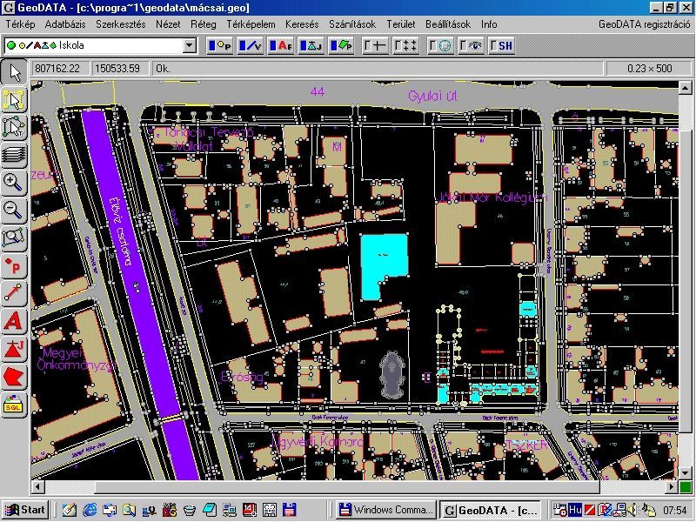Toggle the line layer visibility checkbox
The width and height of the screenshot is (696, 522).
tap(251, 45)
